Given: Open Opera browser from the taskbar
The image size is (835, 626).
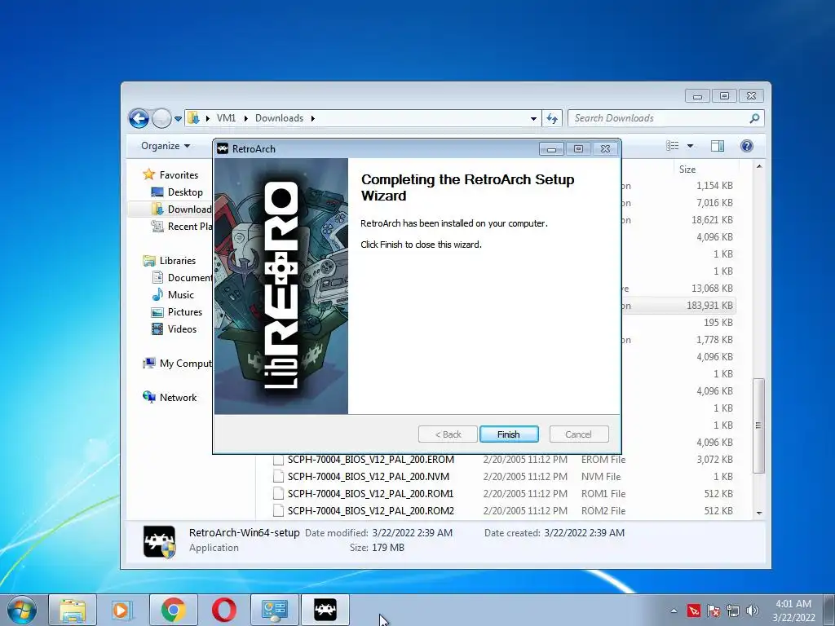Looking at the screenshot, I should pyautogui.click(x=224, y=610).
